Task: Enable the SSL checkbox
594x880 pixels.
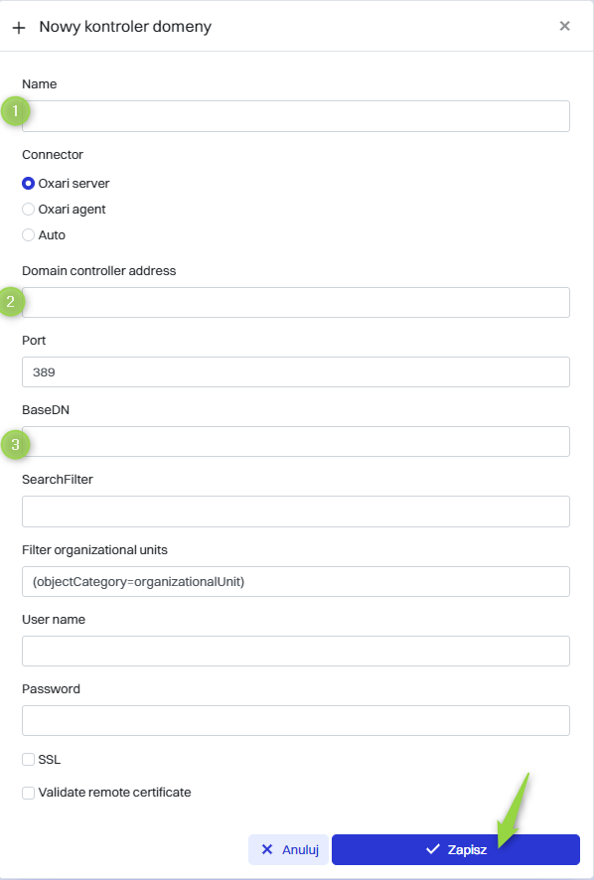Action: click(x=28, y=760)
